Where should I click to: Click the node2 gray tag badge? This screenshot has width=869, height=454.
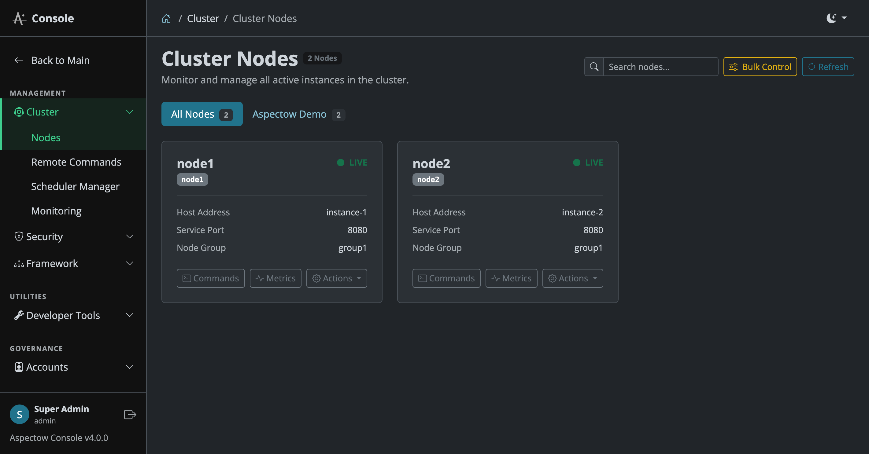click(428, 180)
